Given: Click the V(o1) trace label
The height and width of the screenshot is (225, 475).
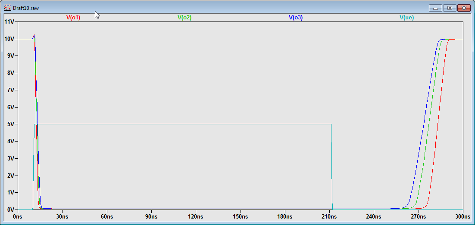Looking at the screenshot, I should [73, 18].
